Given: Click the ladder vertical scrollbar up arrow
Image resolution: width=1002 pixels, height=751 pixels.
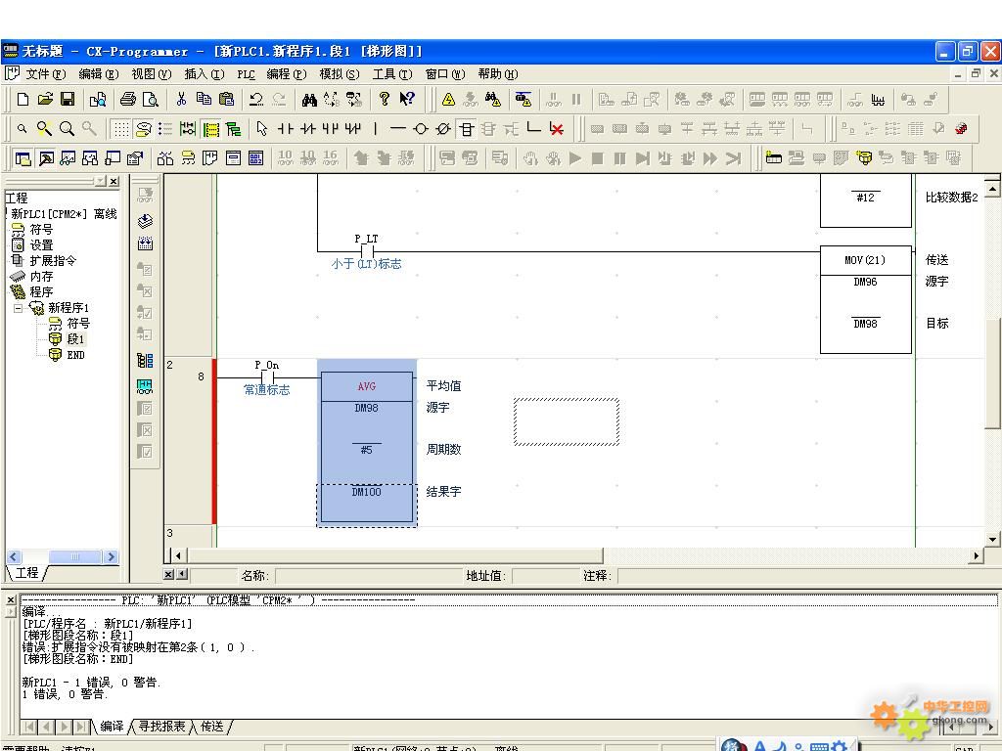Looking at the screenshot, I should click(992, 189).
